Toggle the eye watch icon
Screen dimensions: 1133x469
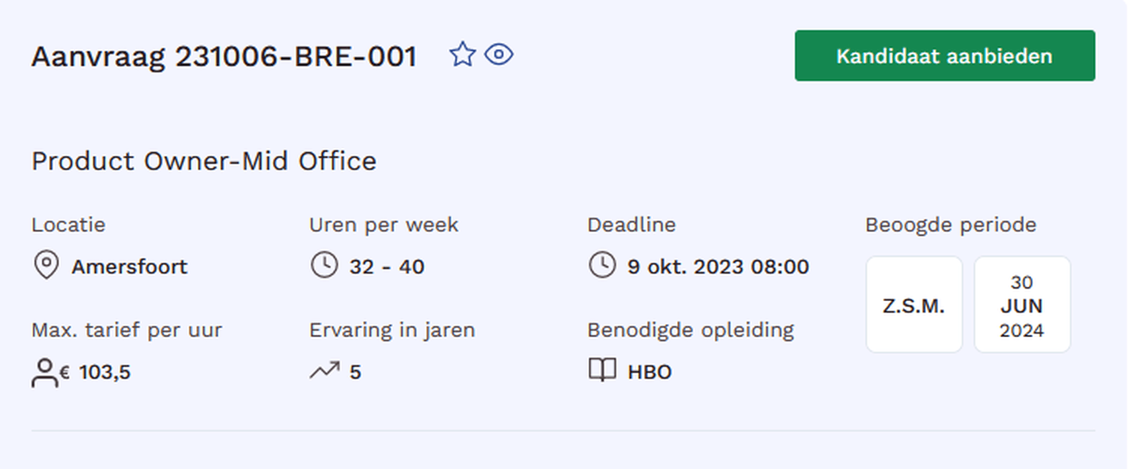coord(499,55)
